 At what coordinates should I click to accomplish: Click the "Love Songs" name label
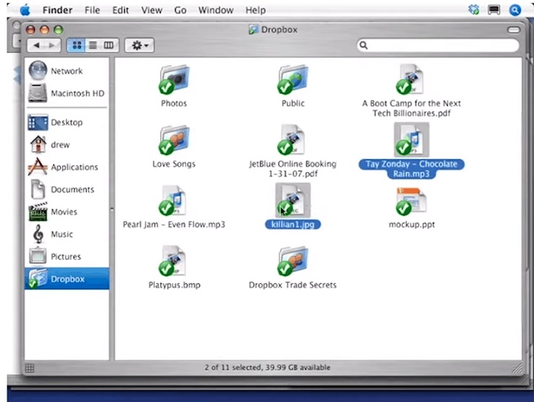[x=174, y=164]
